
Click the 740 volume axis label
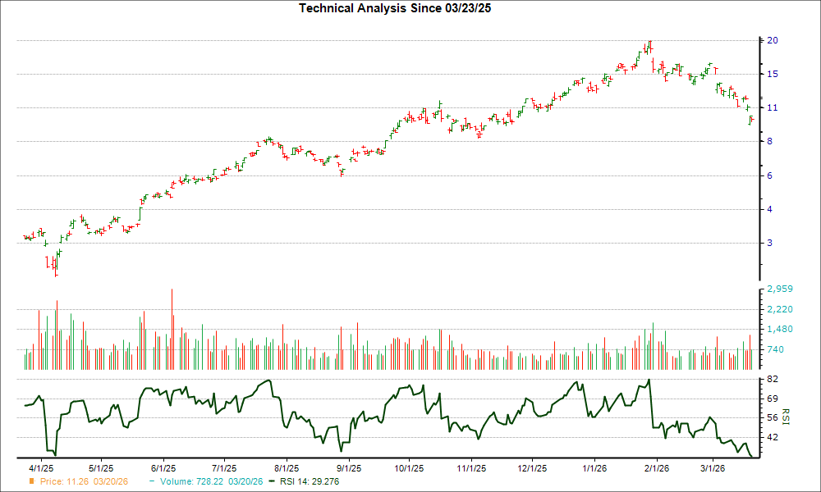[776, 350]
